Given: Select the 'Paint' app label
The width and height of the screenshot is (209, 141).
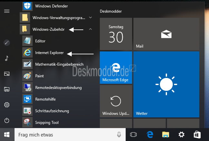Looking at the screenshot, I should pos(39,76).
